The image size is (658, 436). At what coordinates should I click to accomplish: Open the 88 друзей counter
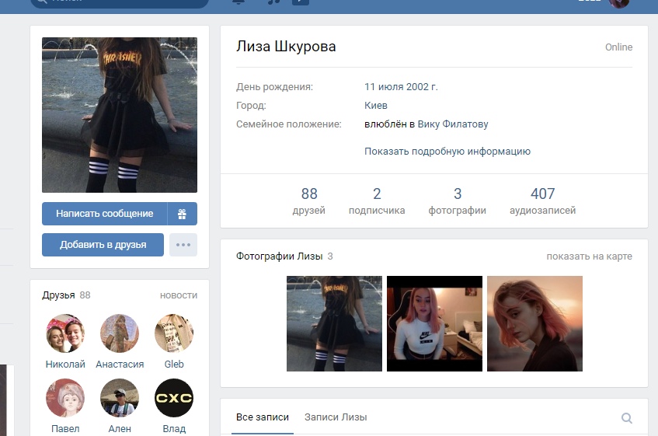pos(309,201)
